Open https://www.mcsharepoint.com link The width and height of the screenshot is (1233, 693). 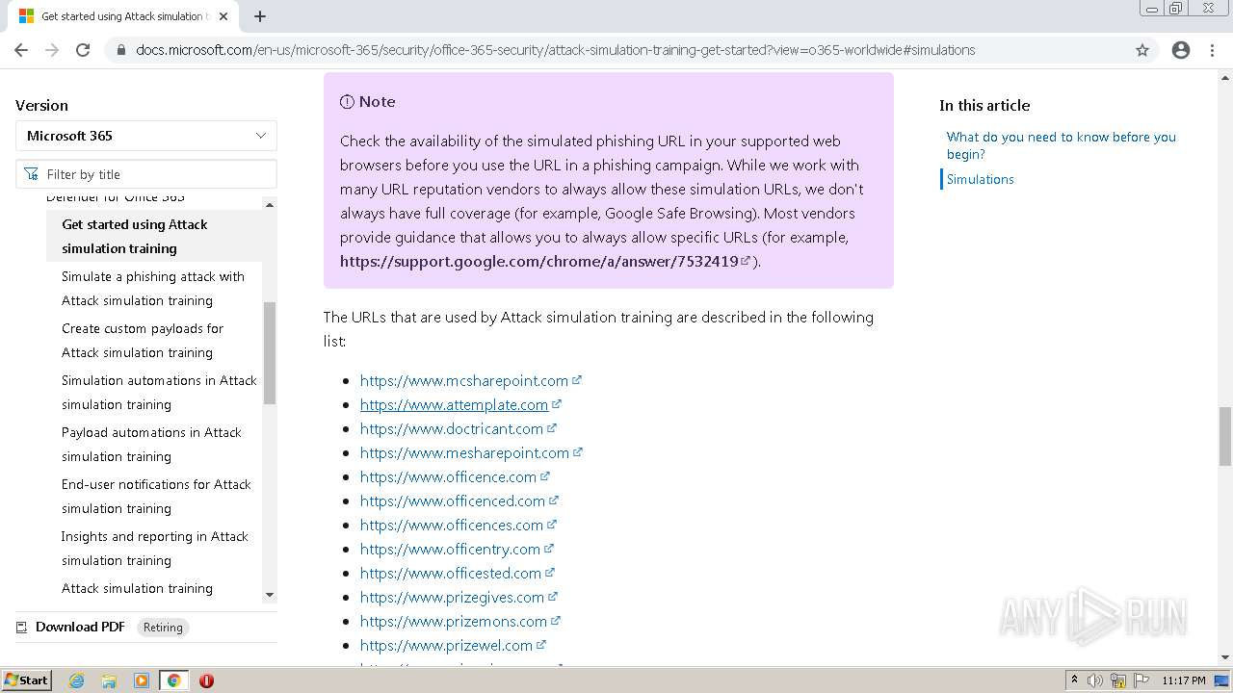(464, 380)
